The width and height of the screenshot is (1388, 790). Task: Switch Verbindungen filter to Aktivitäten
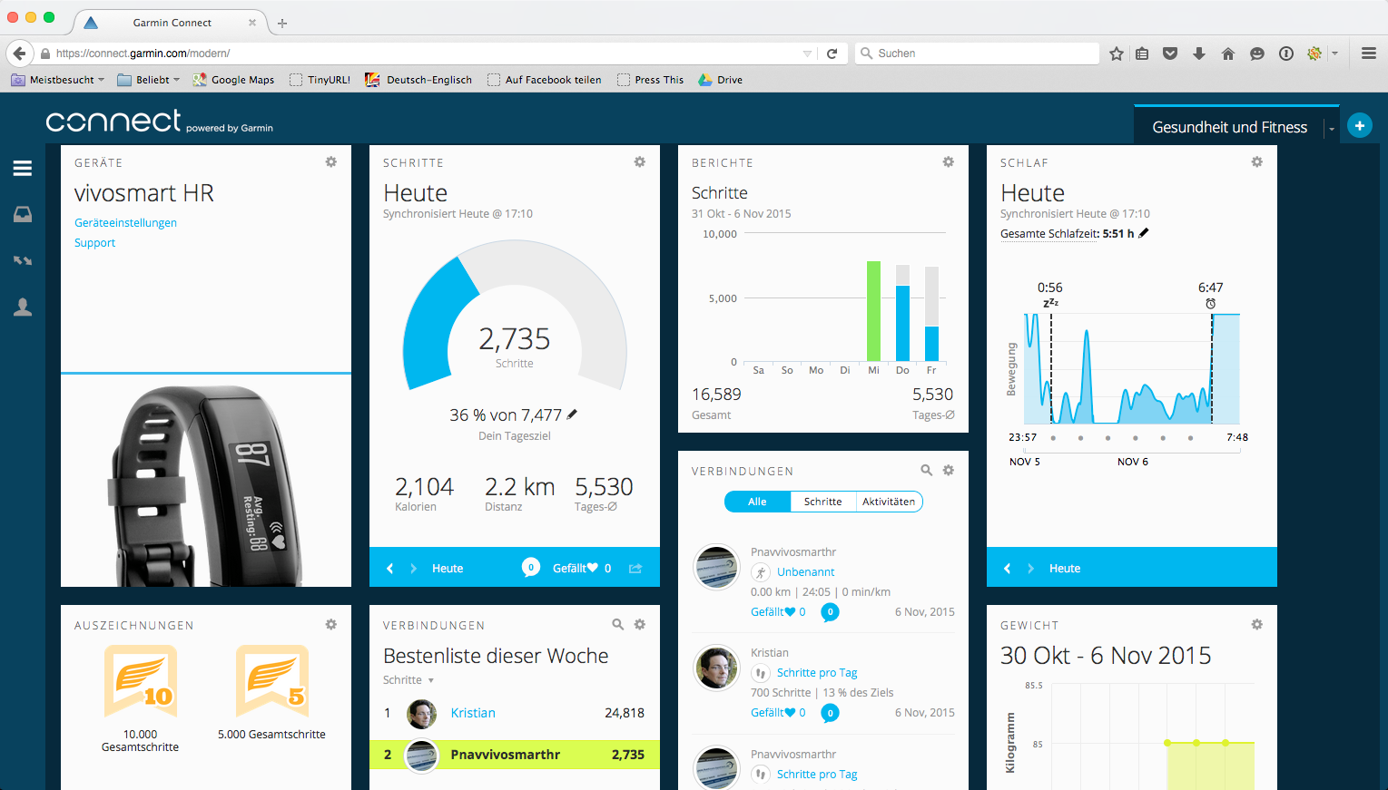pos(889,502)
